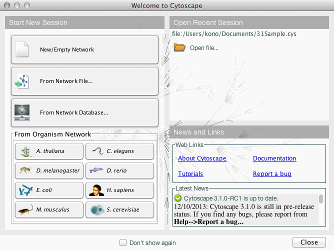This screenshot has width=334, height=250.
Task: Load the D. rerio organism network
Action: (x=119, y=170)
